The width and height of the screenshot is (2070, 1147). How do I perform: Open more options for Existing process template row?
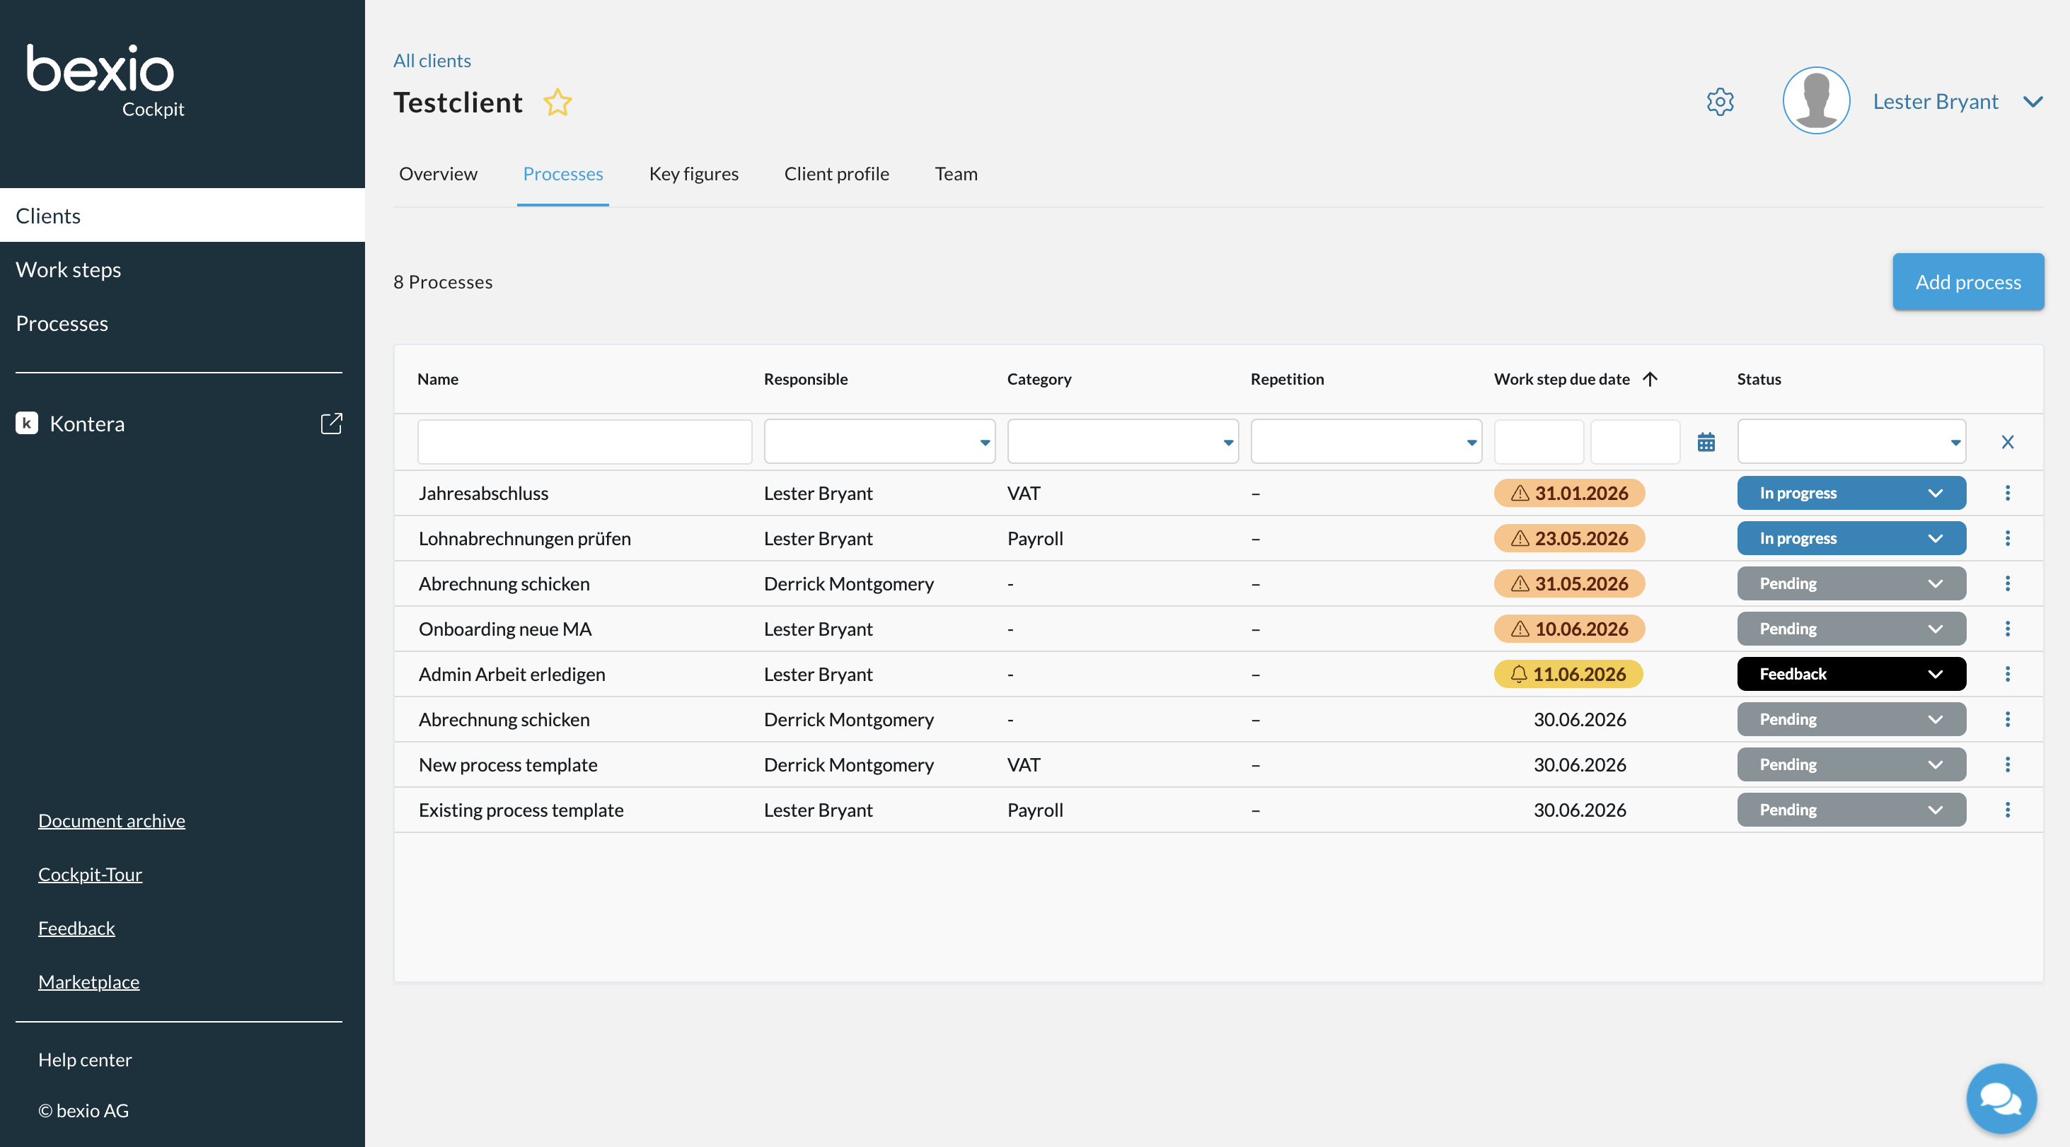[x=2007, y=810]
